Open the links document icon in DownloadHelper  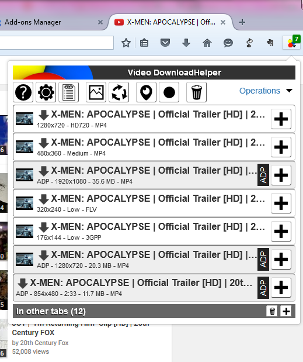(69, 92)
